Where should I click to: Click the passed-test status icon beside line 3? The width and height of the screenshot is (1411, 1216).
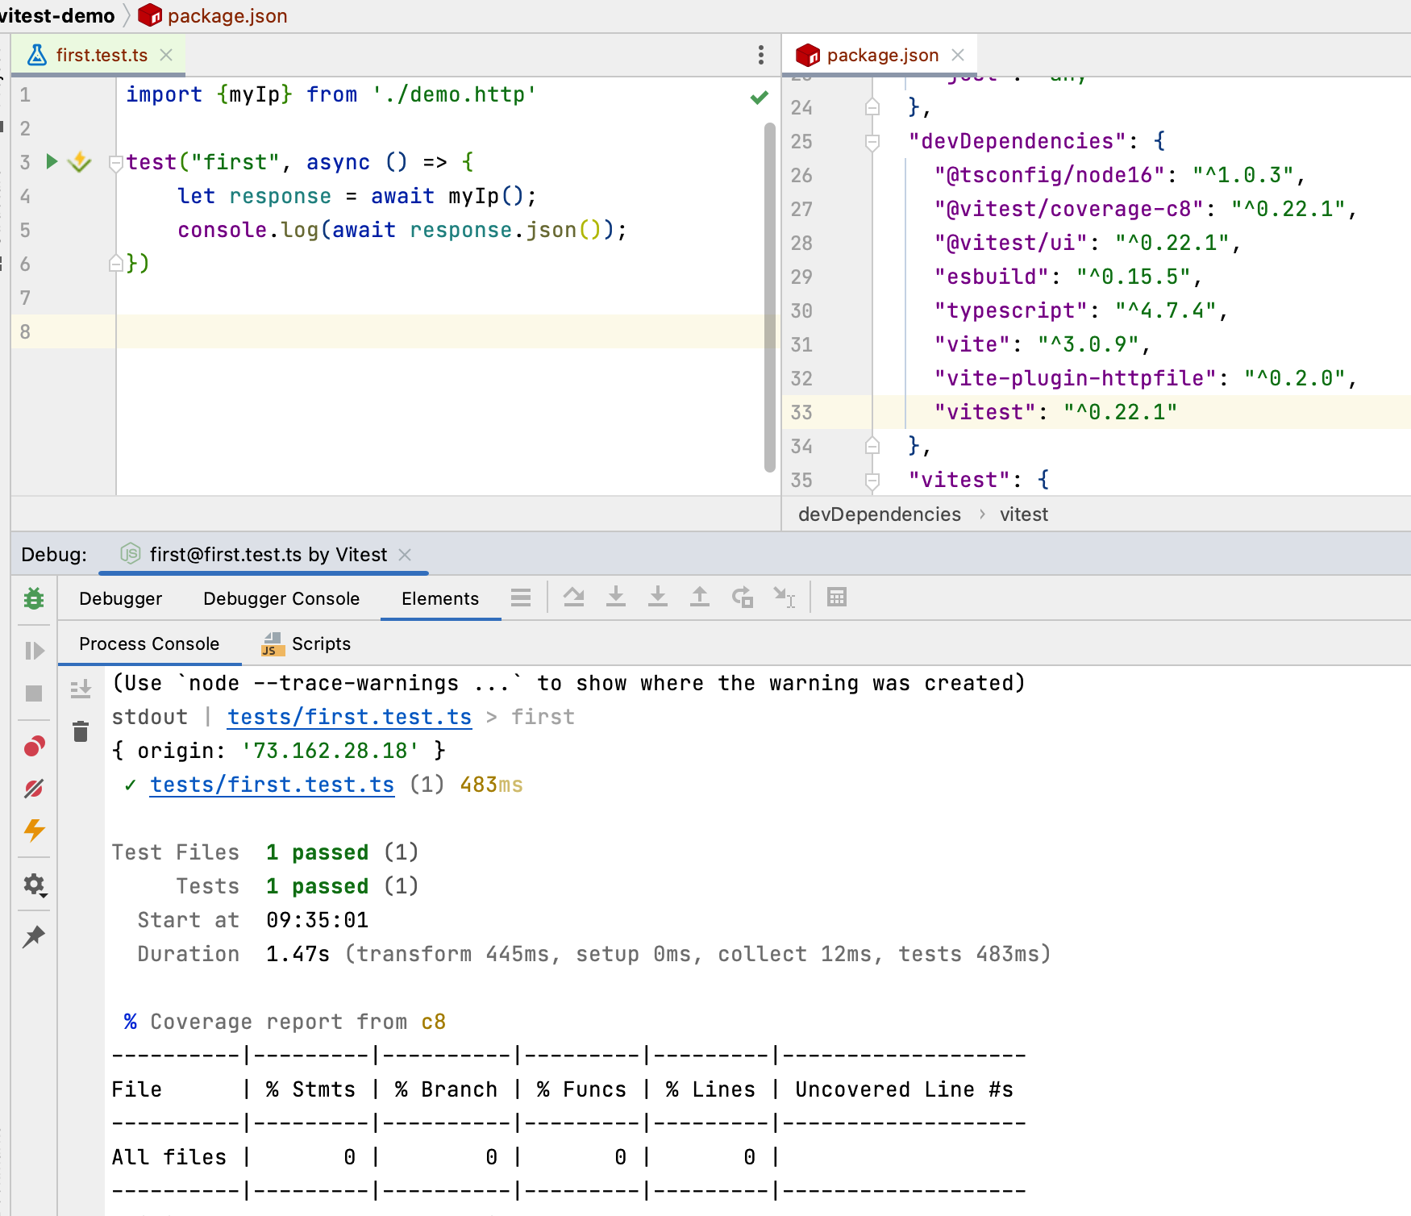(x=79, y=162)
